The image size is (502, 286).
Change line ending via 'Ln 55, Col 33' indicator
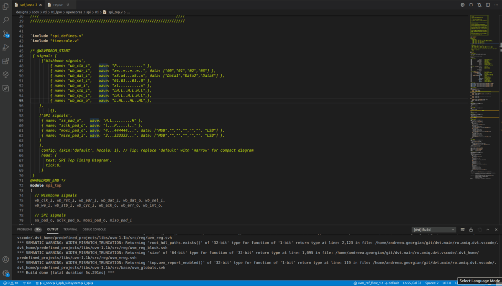[412, 283]
